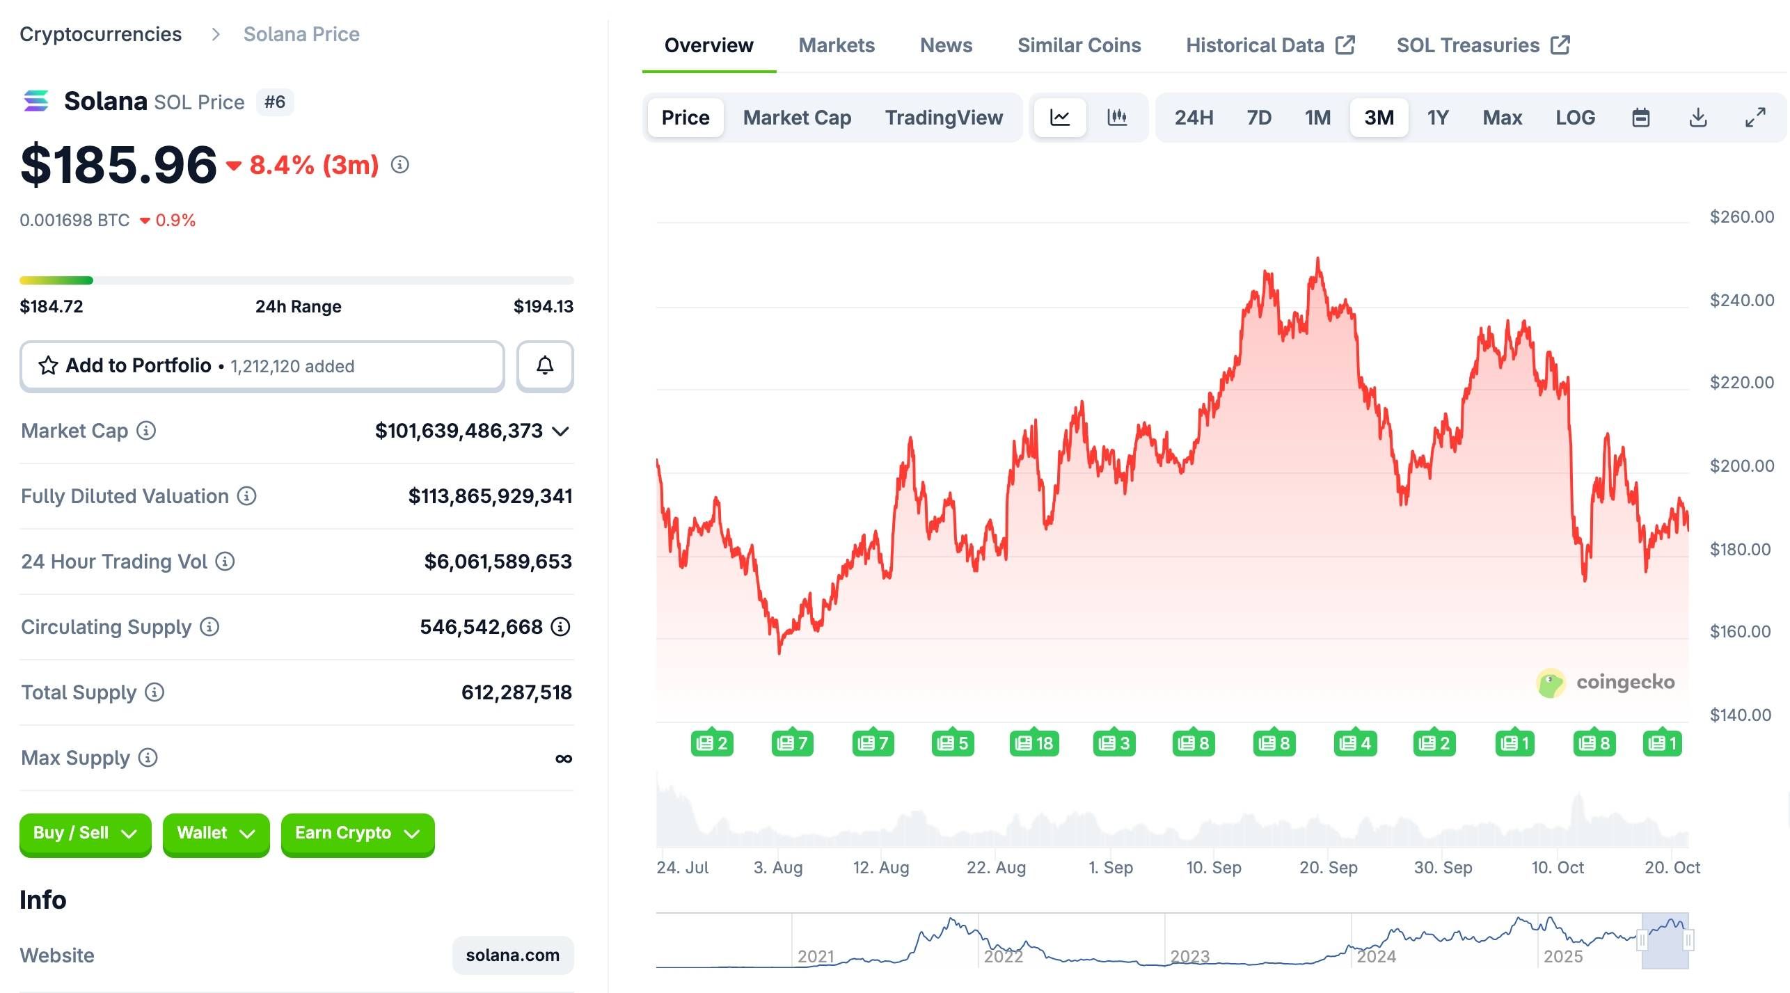Open the Similar Coins tab

[x=1079, y=45]
